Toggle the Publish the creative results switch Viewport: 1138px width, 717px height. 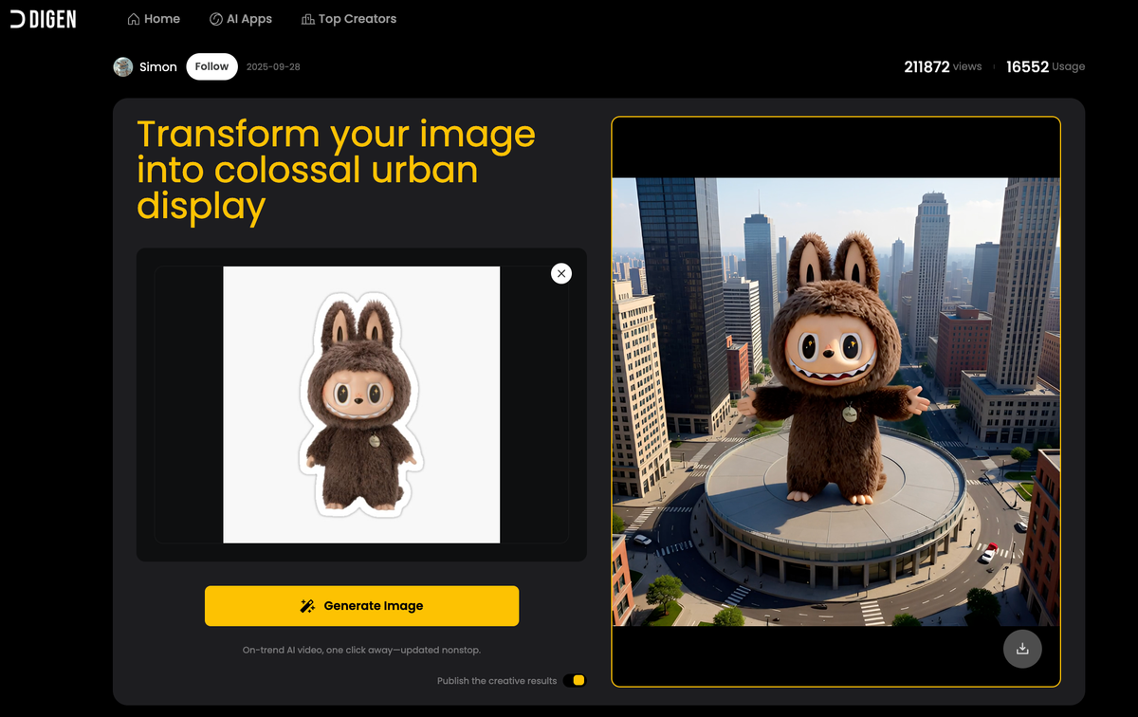click(x=575, y=680)
